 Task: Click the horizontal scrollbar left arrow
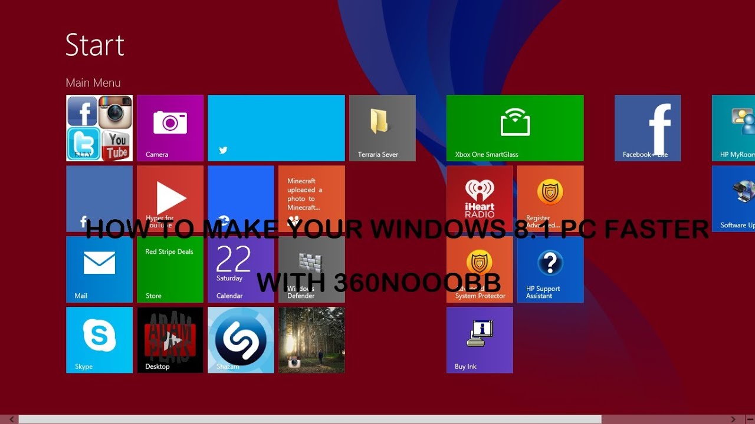[10, 419]
